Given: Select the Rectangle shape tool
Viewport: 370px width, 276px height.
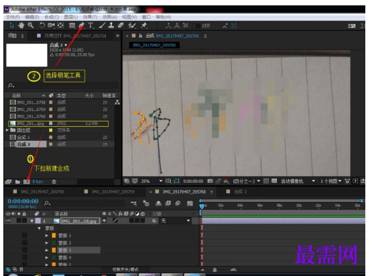Looking at the screenshot, I should (x=72, y=26).
